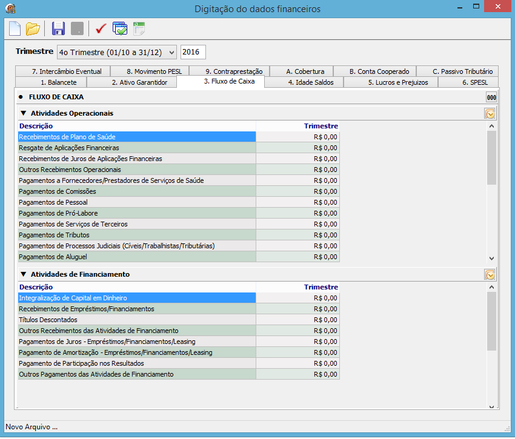Click the clock icon in Atividades Operacionais header
515x439 pixels.
pos(490,114)
